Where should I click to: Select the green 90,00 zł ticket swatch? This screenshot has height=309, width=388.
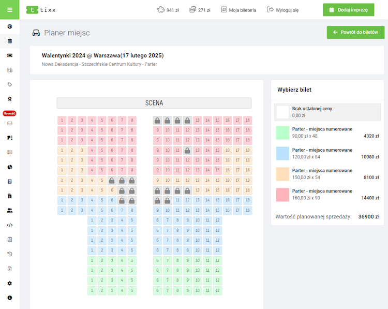(x=282, y=133)
